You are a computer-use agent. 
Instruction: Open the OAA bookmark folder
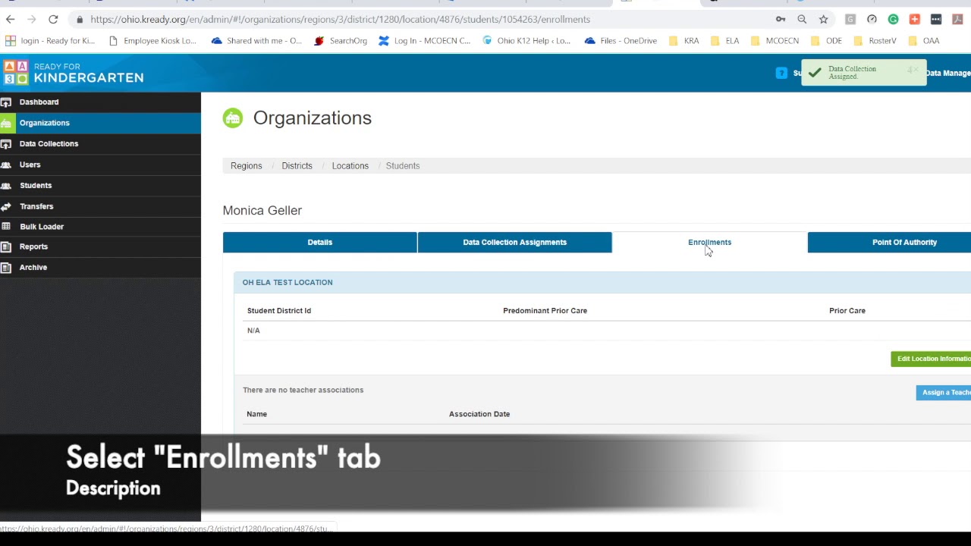[x=923, y=41]
